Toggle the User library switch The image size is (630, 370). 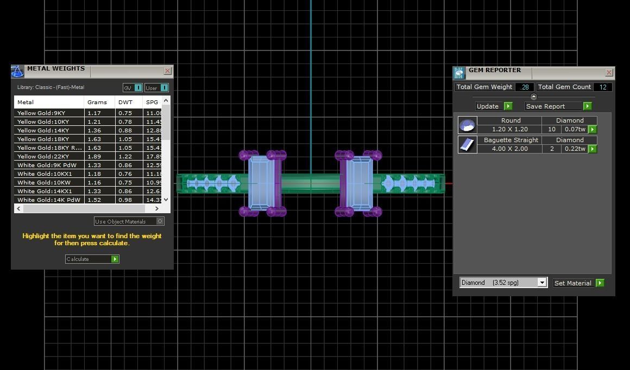(165, 87)
